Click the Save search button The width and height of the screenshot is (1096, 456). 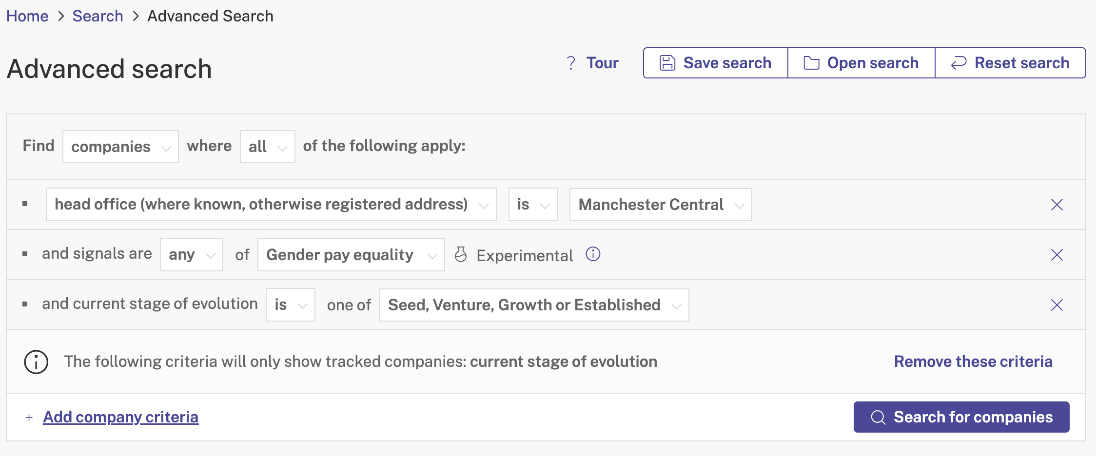tap(716, 63)
